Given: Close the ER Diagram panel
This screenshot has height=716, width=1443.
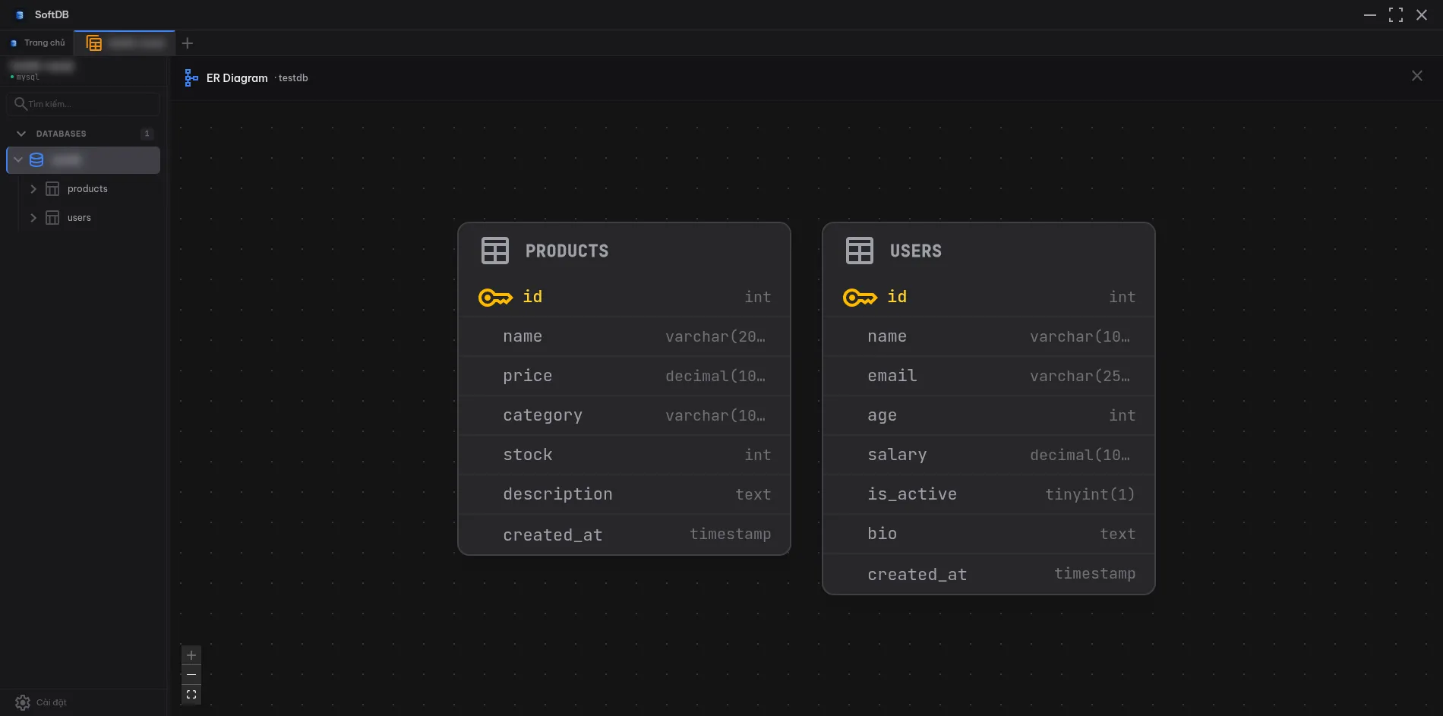Looking at the screenshot, I should (1416, 76).
